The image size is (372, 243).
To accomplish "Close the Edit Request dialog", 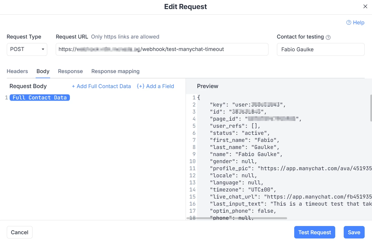I will point(365,7).
